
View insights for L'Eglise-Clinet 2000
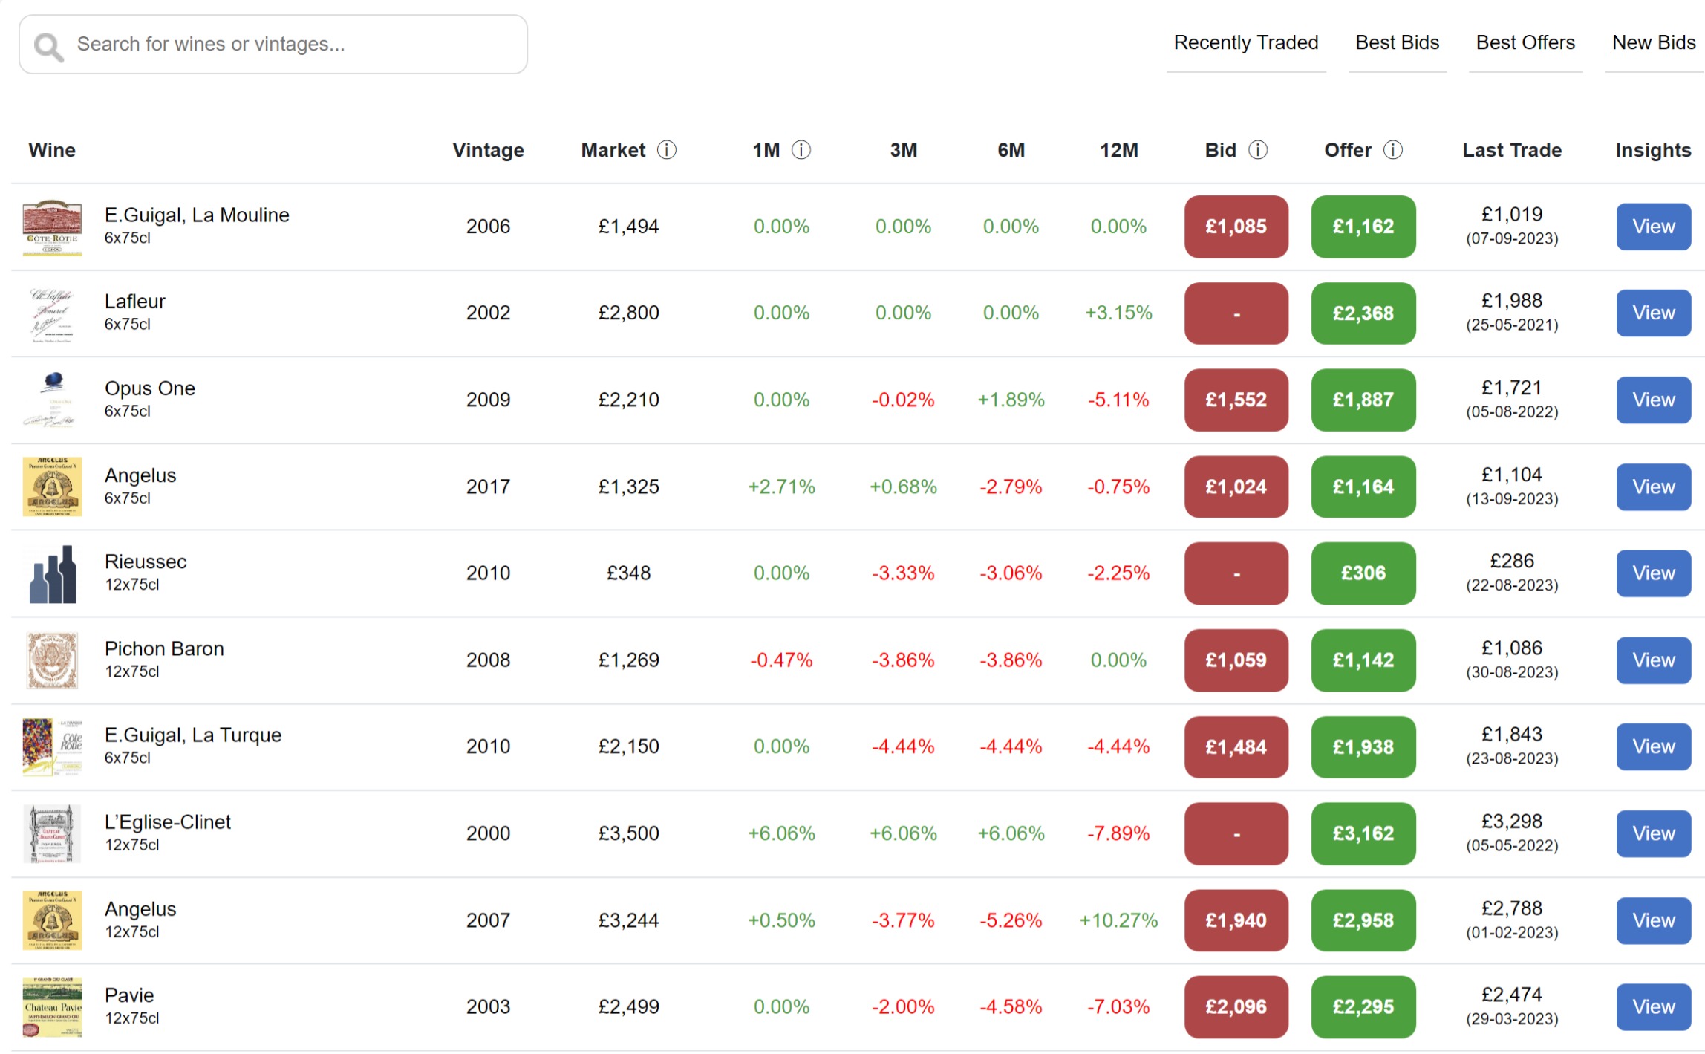(1653, 834)
